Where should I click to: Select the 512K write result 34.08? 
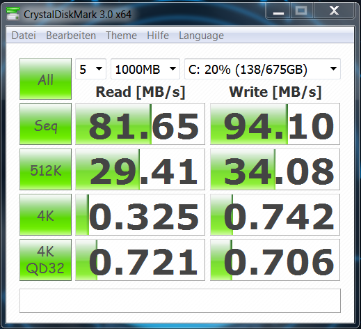275,169
